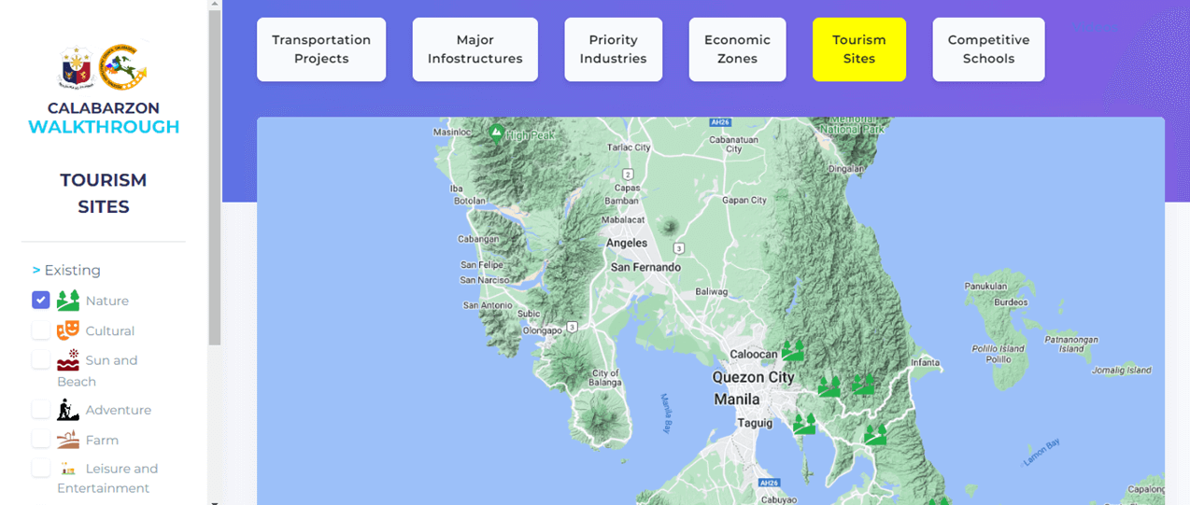Click the Cultural masks icon in sidebar
The width and height of the screenshot is (1190, 505).
[x=67, y=330]
